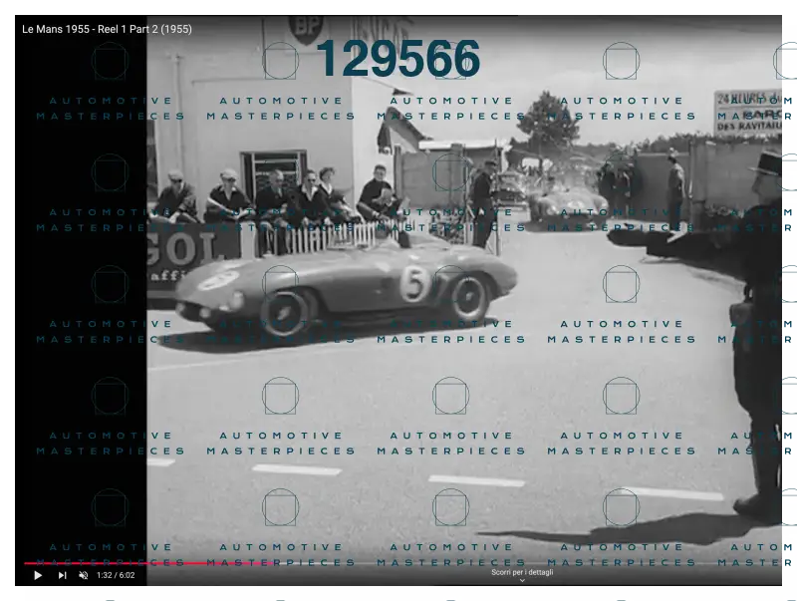Viewport: 797px width, 601px height.
Task: Expand details with the down chevron
Action: point(522,580)
